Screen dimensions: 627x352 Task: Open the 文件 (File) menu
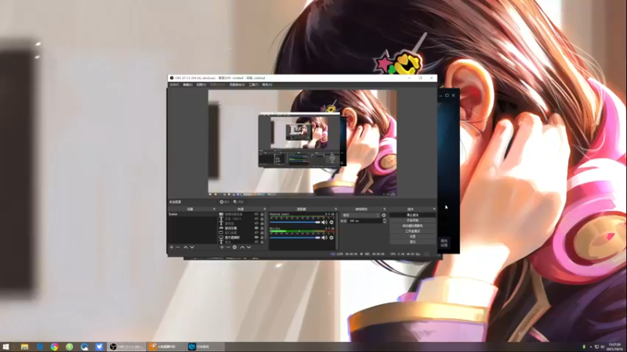click(174, 84)
